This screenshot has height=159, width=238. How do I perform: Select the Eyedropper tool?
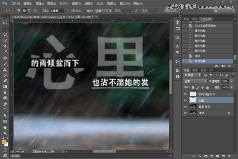pyautogui.click(x=5, y=52)
